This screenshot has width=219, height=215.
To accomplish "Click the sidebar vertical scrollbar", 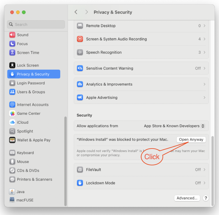I will tap(65, 161).
